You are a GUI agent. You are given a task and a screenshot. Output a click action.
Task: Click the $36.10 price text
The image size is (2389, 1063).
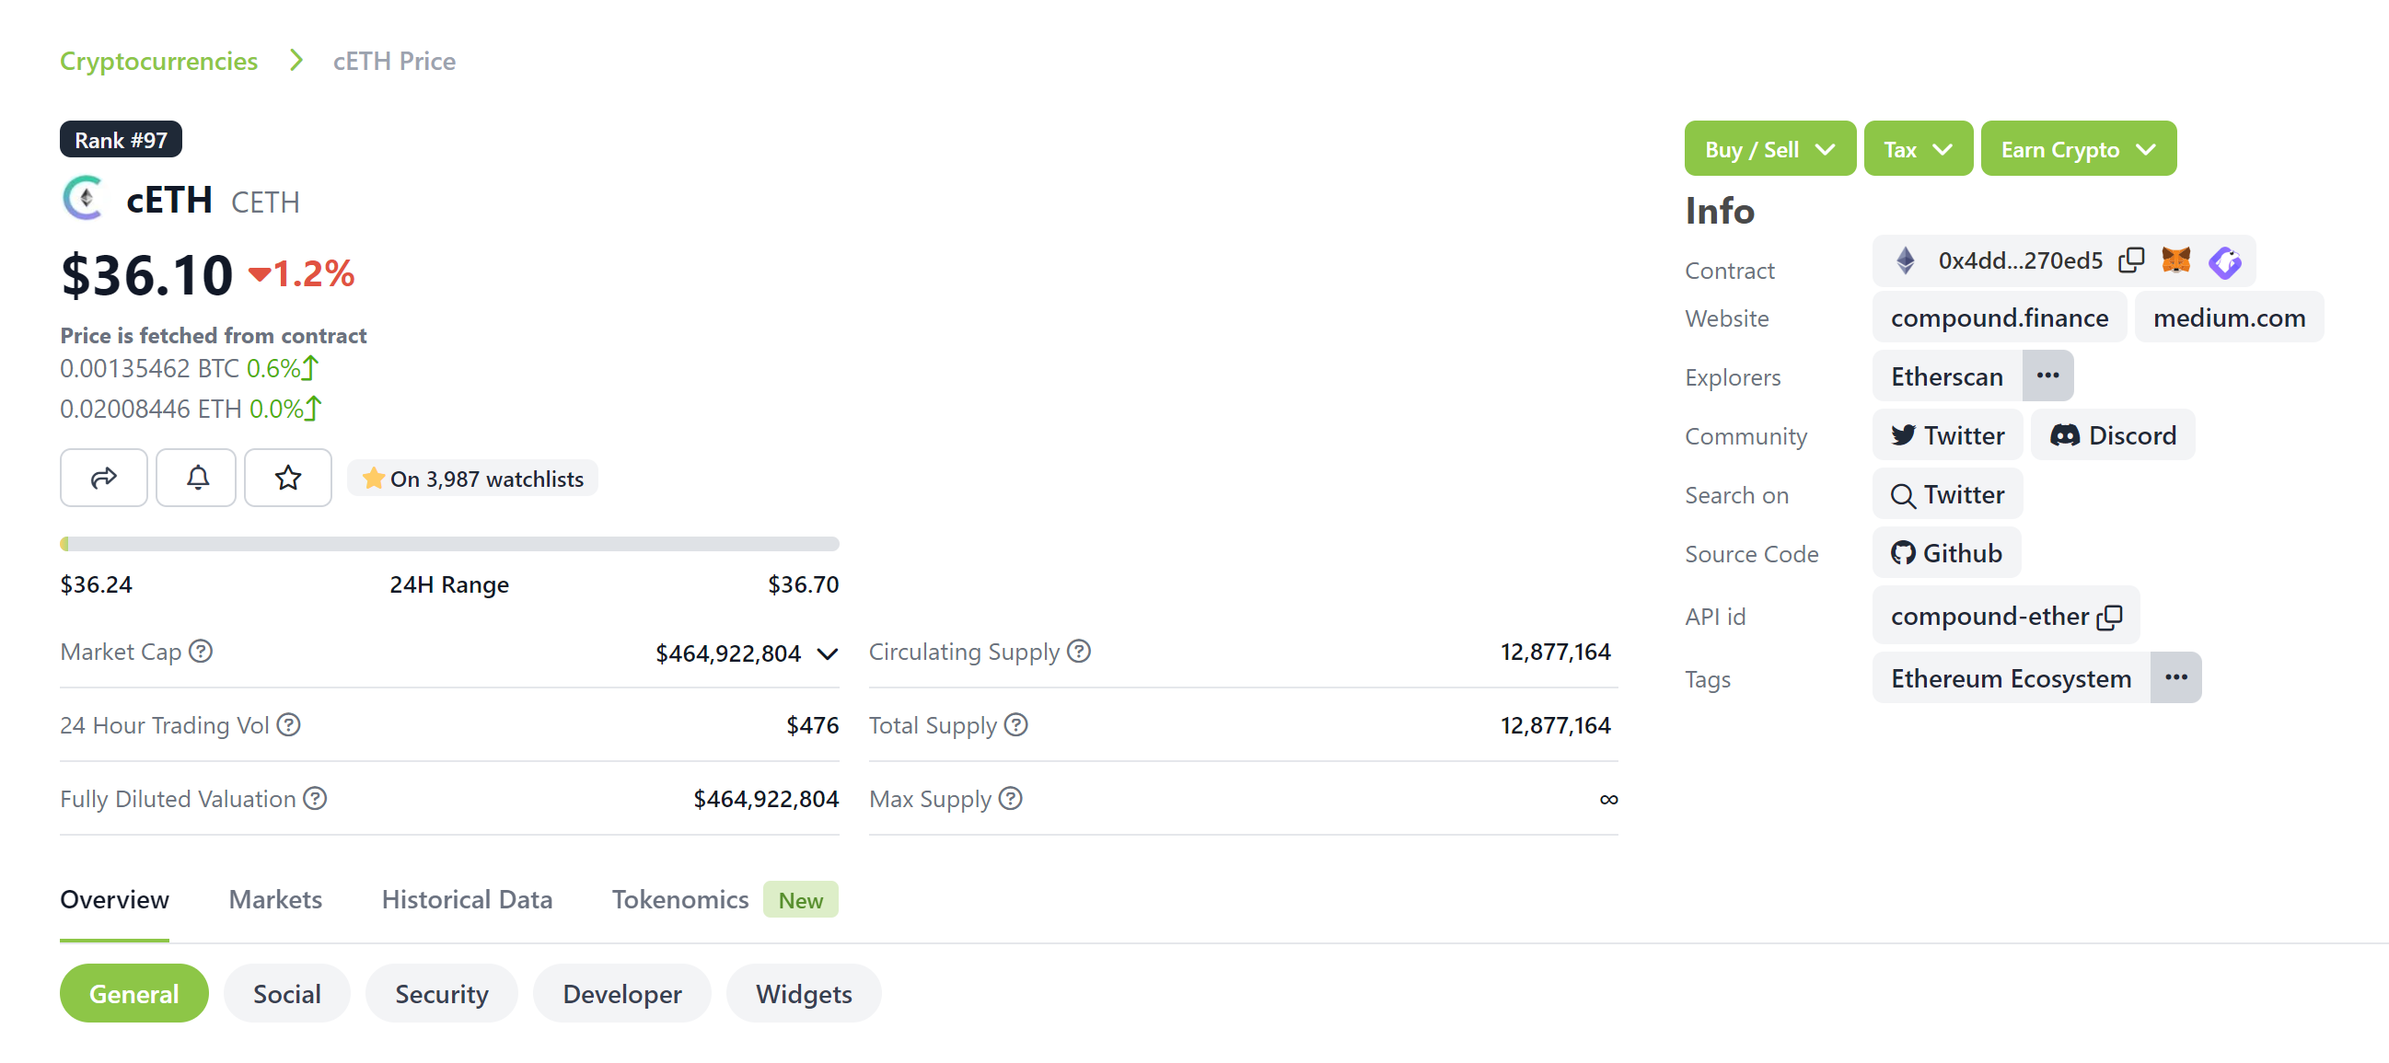pyautogui.click(x=146, y=274)
